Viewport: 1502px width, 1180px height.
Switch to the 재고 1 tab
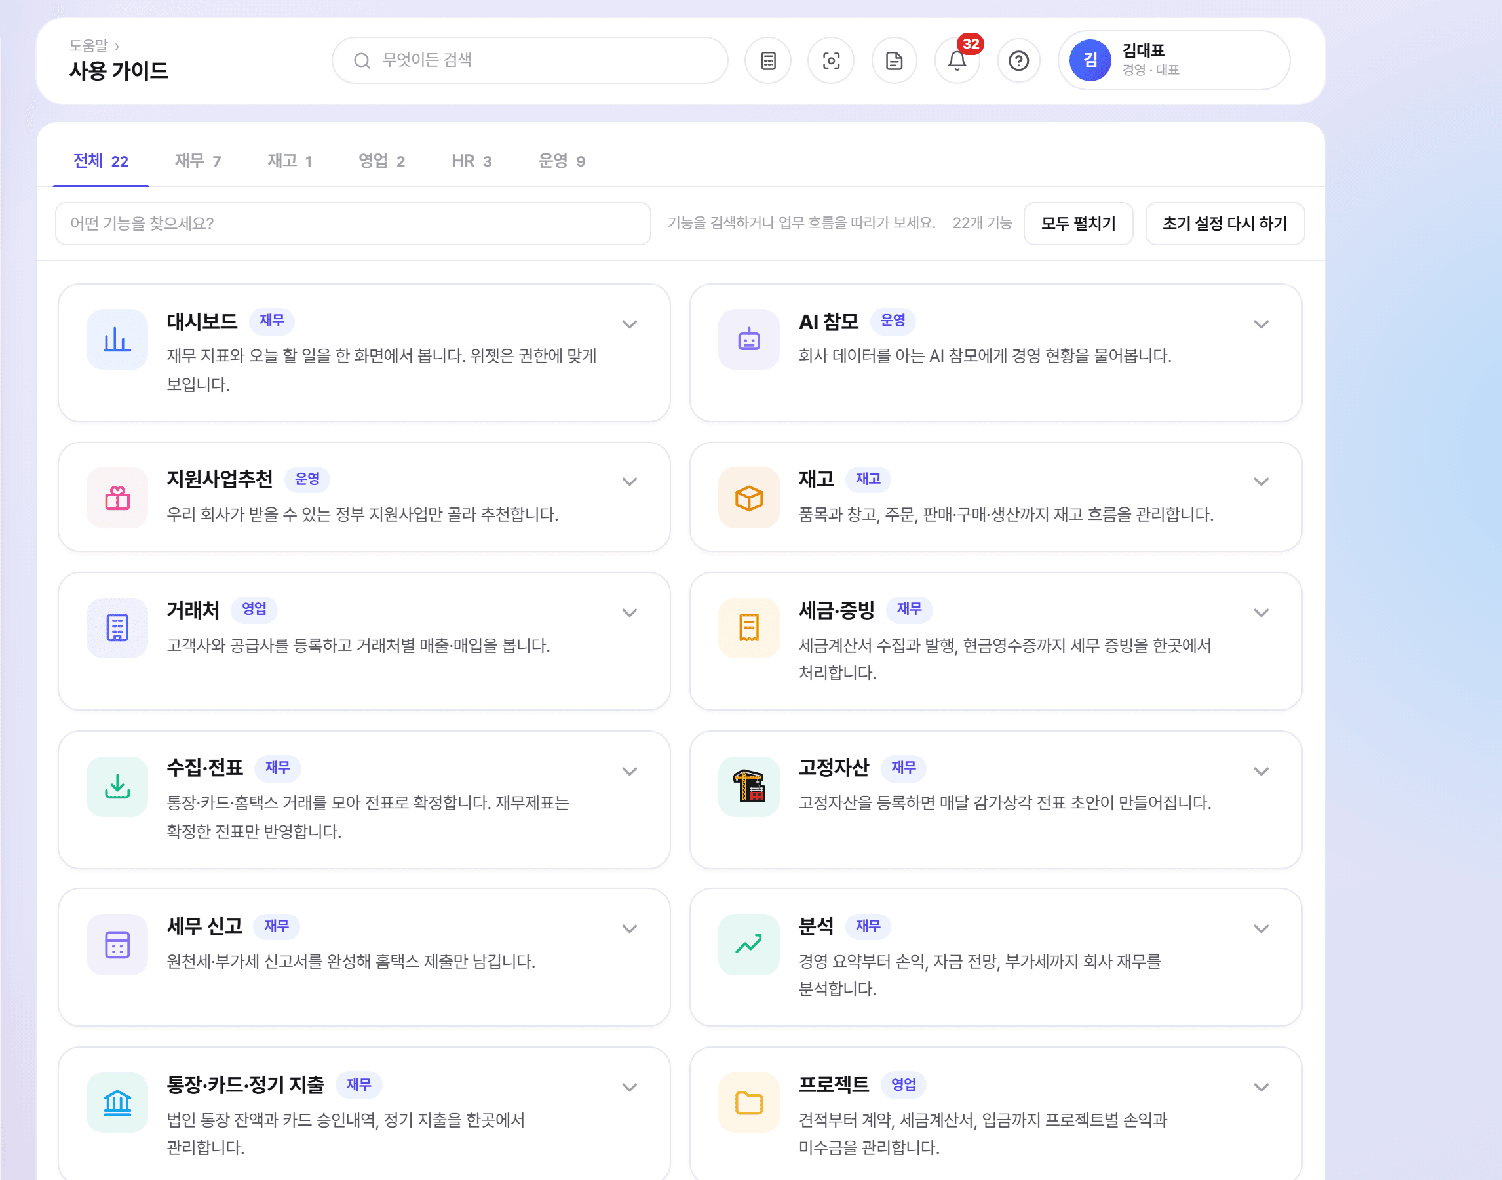pos(290,161)
